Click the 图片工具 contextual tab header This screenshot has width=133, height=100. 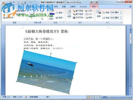(x=94, y=2)
